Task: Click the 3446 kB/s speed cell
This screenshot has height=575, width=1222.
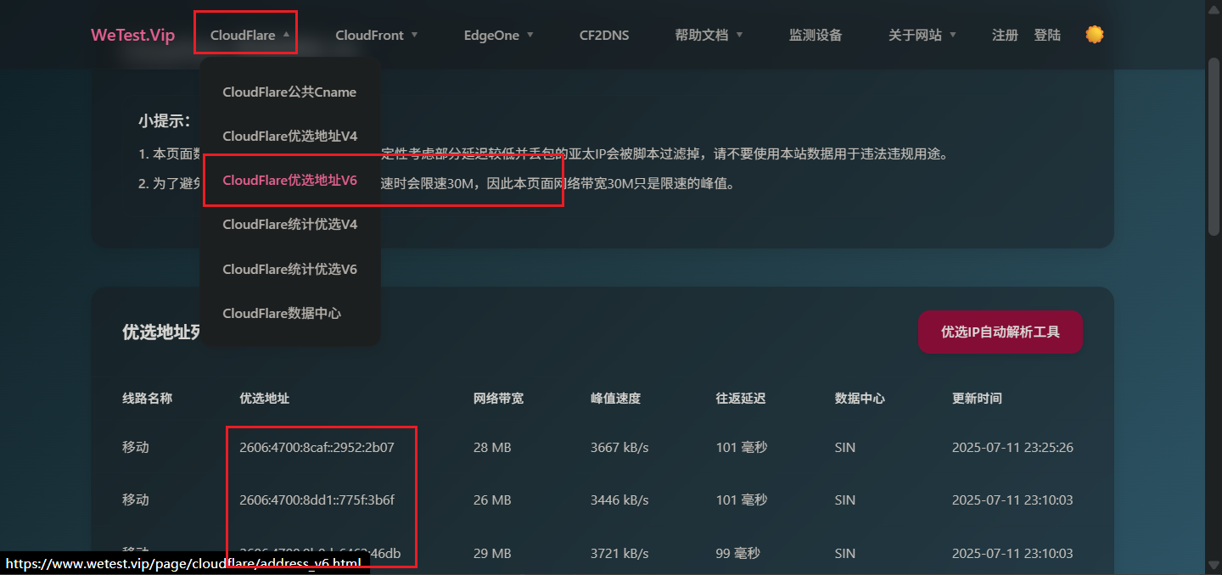Action: coord(619,500)
